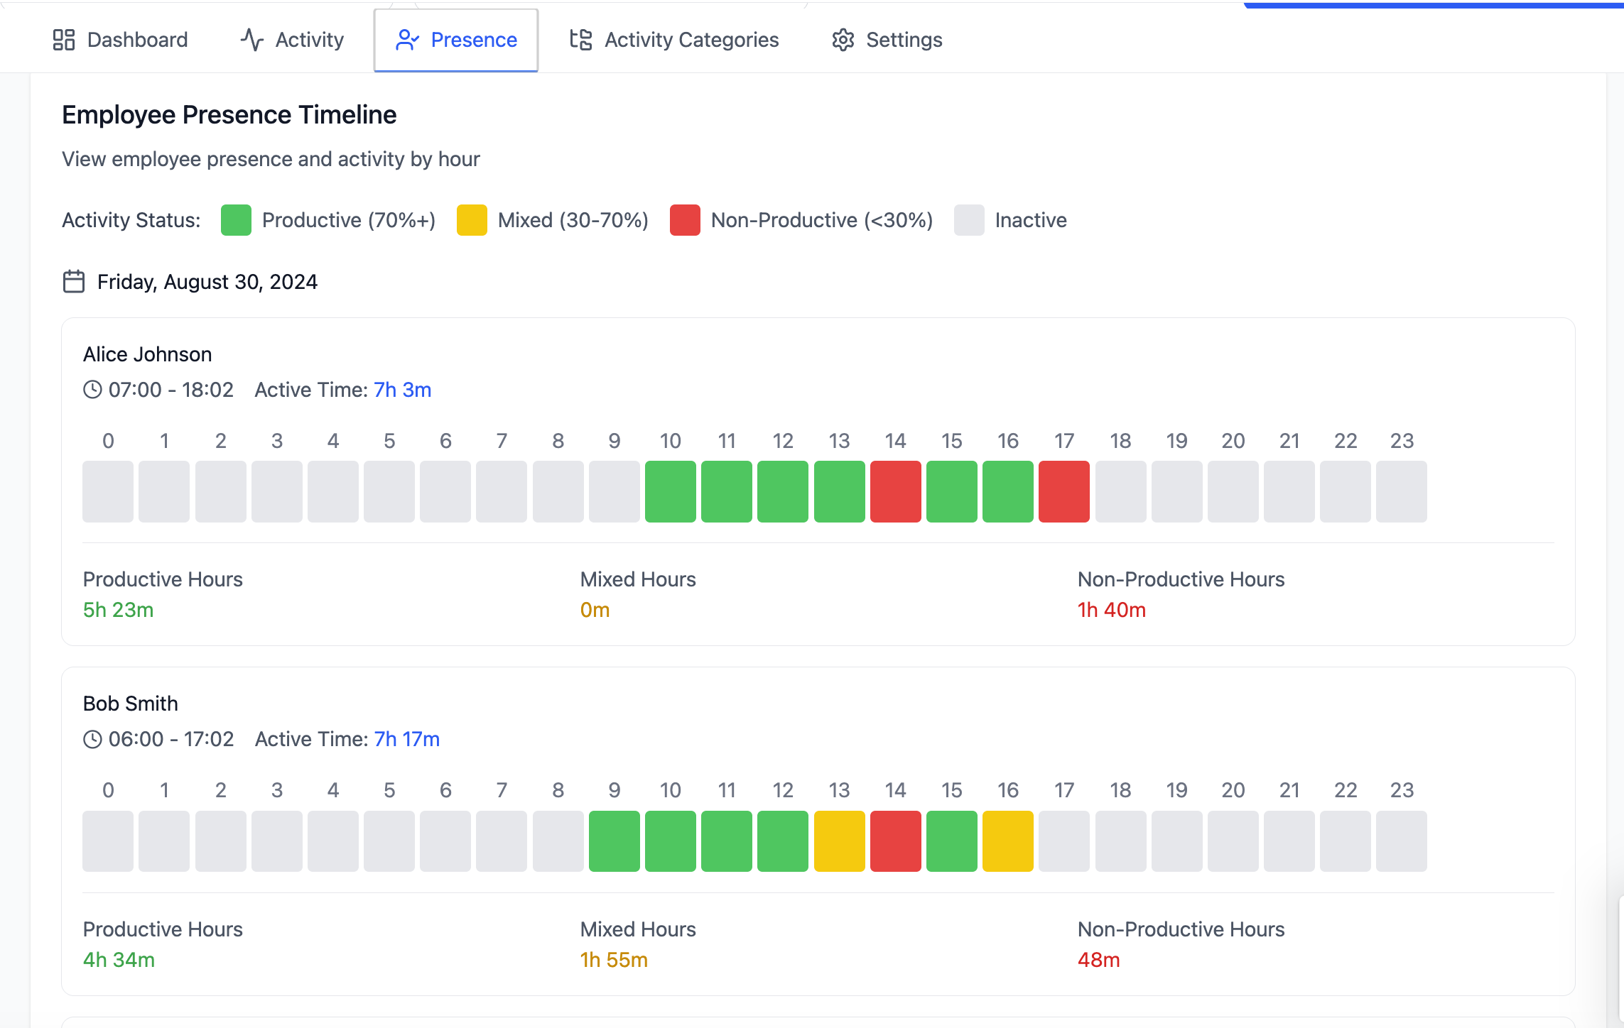Select Bob Smith's red hour 14 block
The width and height of the screenshot is (1624, 1028).
[895, 841]
